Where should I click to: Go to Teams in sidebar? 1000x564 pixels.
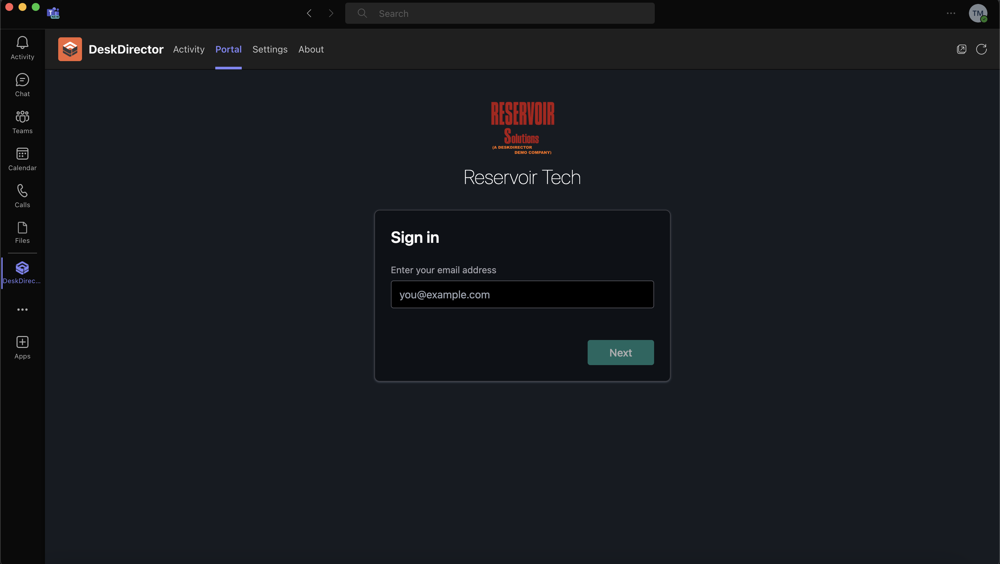[22, 122]
